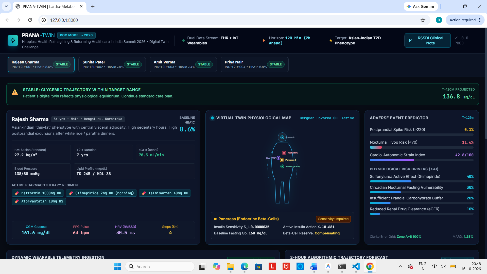Image resolution: width=487 pixels, height=274 pixels.
Task: Switch to patient Amit Verma
Action: [x=183, y=64]
